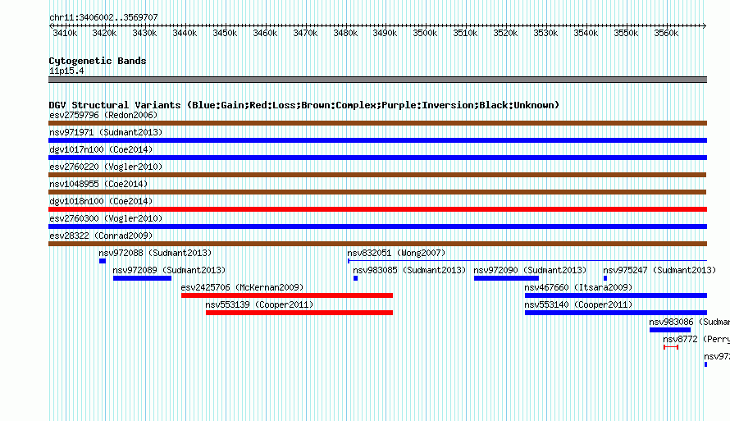
Task: Click the 3500k ruler tick label
Action: tap(425, 33)
